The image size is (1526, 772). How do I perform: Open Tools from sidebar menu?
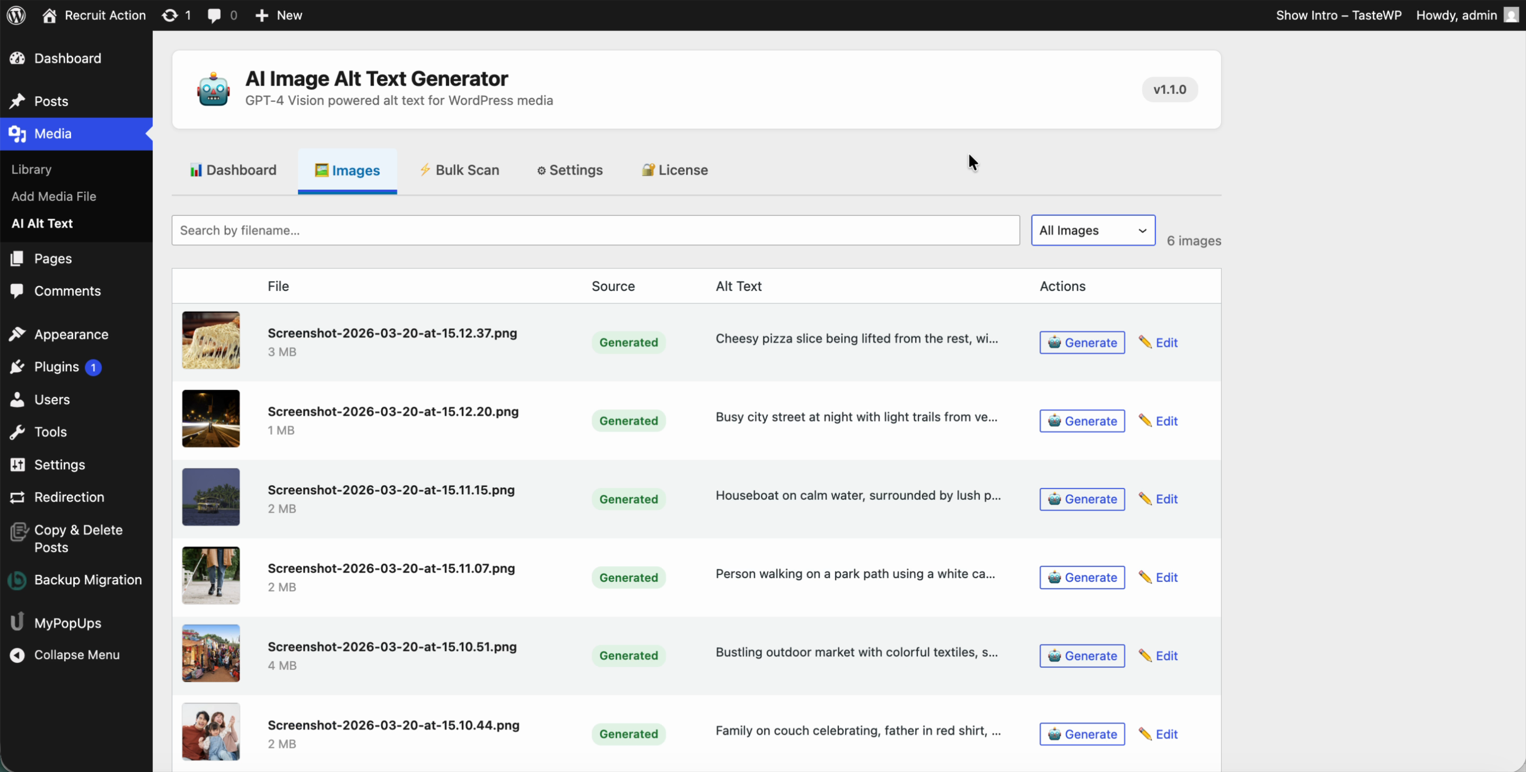click(50, 433)
